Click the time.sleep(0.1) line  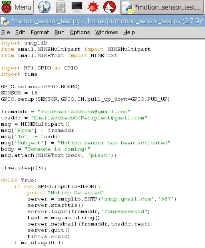39,243
